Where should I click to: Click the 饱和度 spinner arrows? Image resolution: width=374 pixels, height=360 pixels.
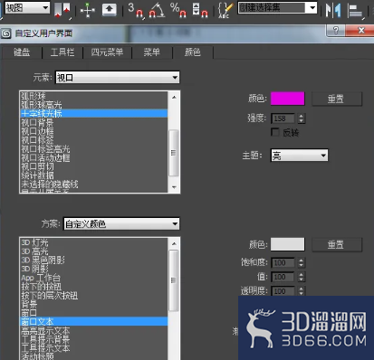(x=301, y=262)
